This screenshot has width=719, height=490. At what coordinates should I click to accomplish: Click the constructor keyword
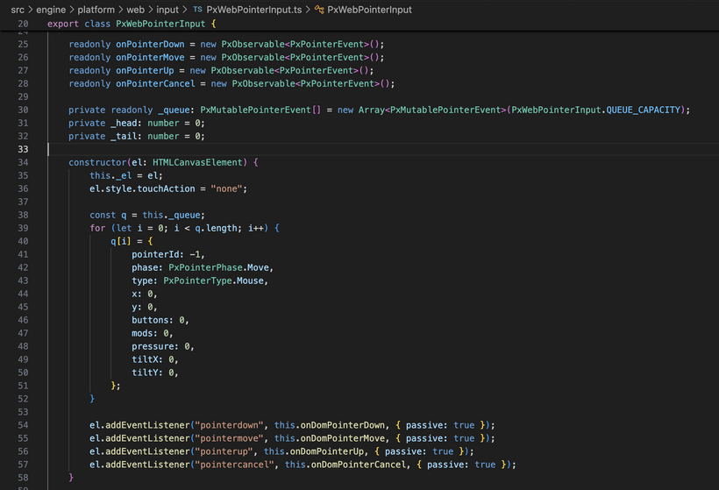tap(98, 163)
